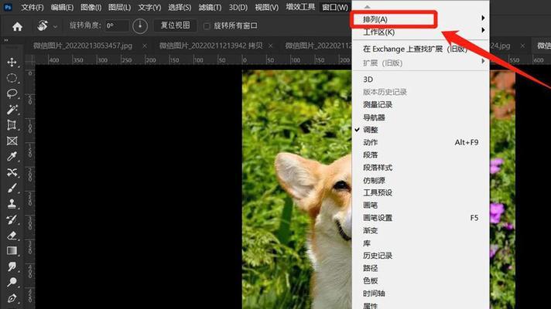This screenshot has width=551, height=309.
Task: Choose 画笔设置 F5 entry
Action: click(x=421, y=218)
